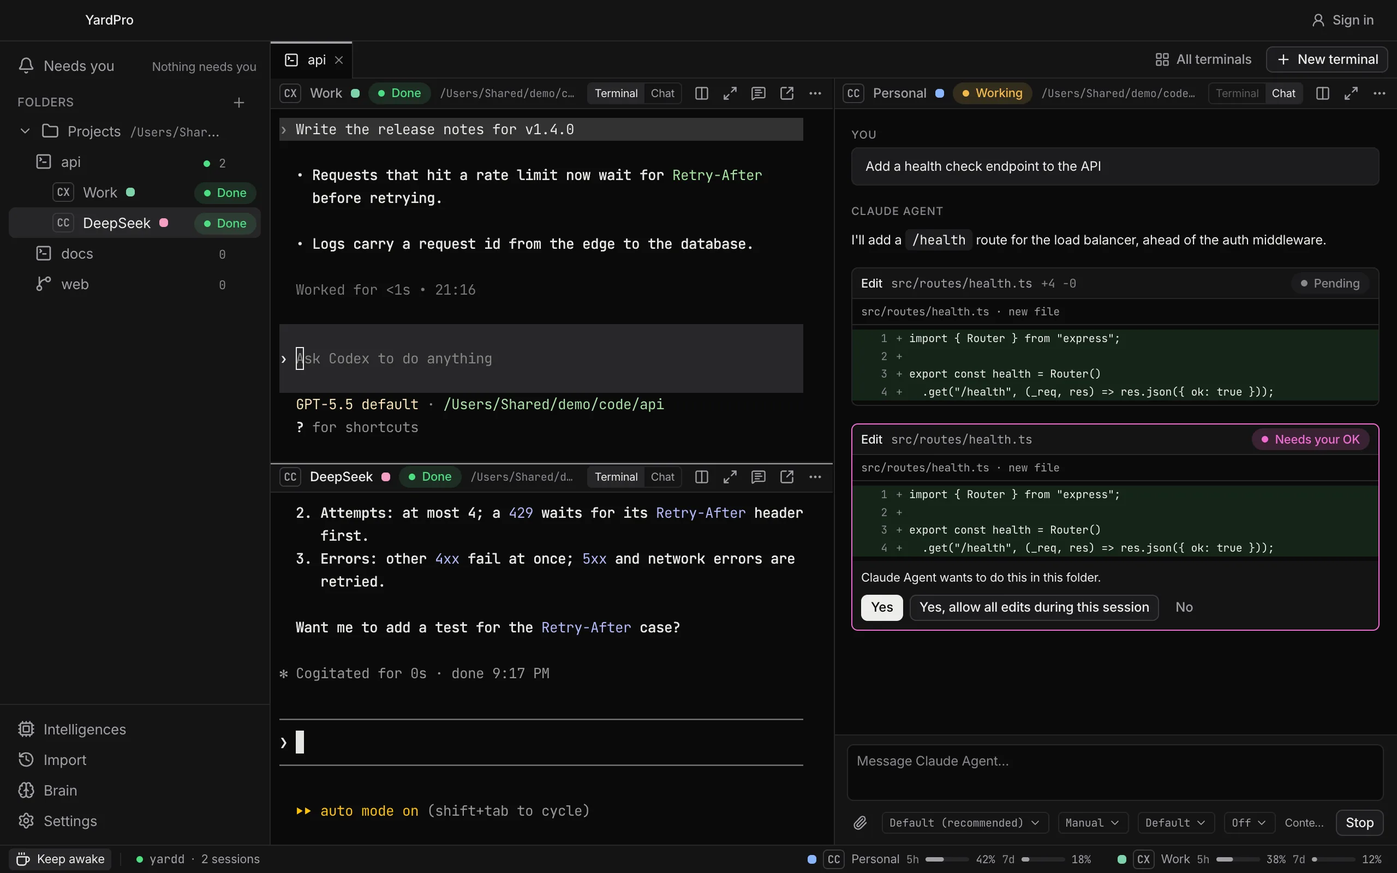Split the Personal chat pane
The width and height of the screenshot is (1397, 873).
click(x=1323, y=93)
